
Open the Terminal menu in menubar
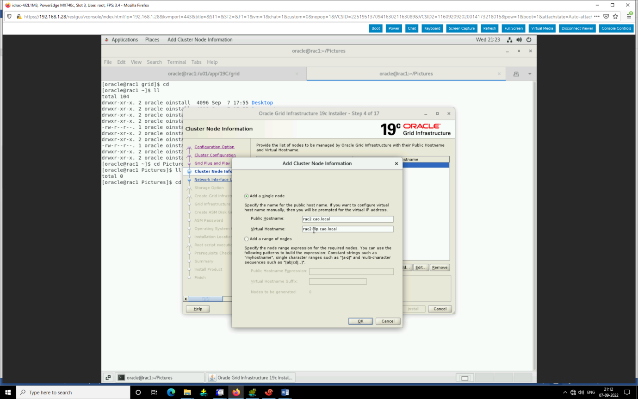(x=177, y=62)
